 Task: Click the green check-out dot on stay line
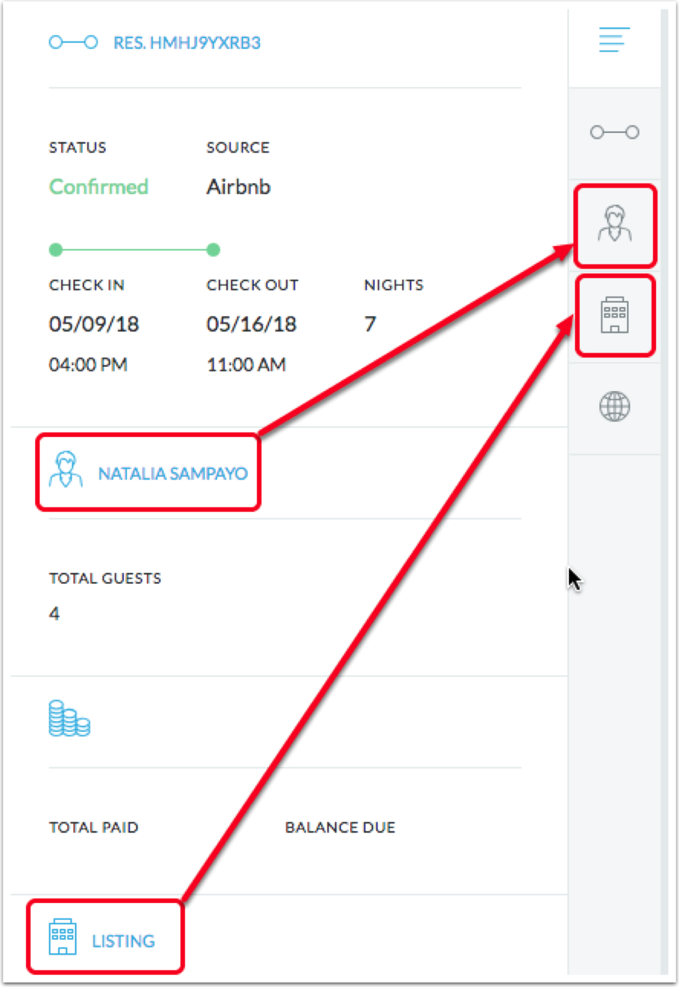click(x=213, y=250)
